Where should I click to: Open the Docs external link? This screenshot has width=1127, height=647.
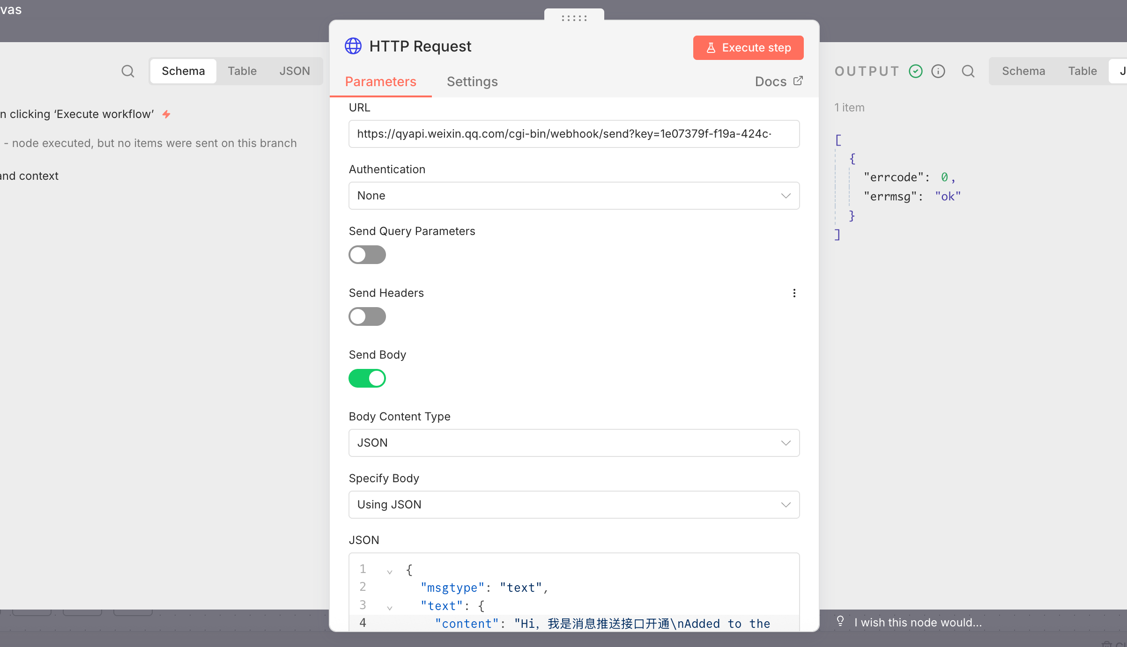click(x=779, y=81)
